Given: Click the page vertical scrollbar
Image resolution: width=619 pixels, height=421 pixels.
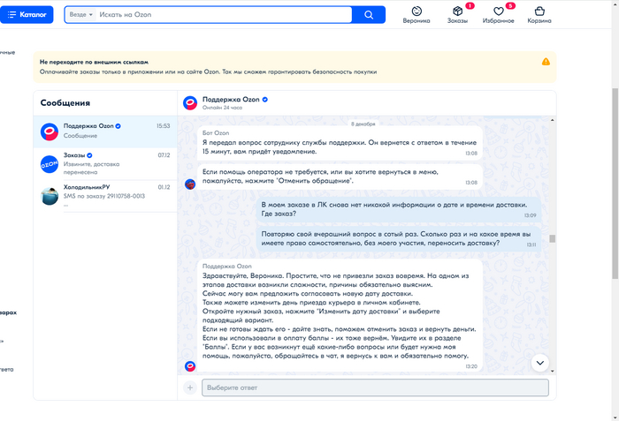Looking at the screenshot, I should [x=615, y=184].
